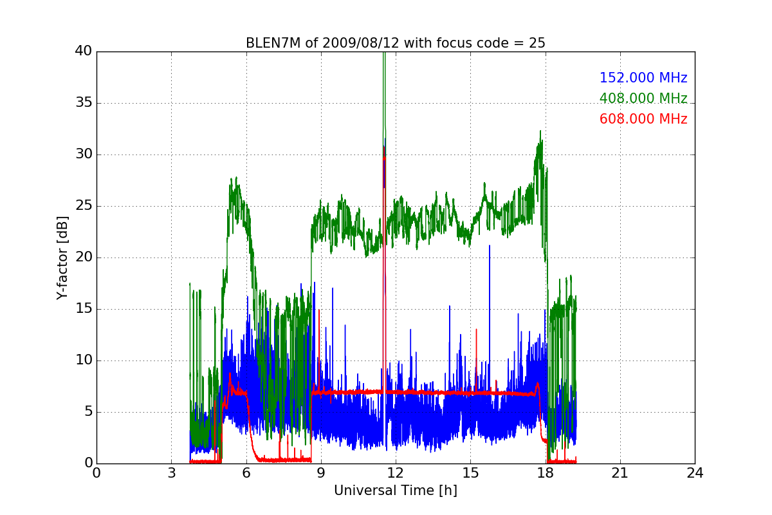772x515 pixels.
Task: Click x-axis tick label 12
Action: coord(396,473)
